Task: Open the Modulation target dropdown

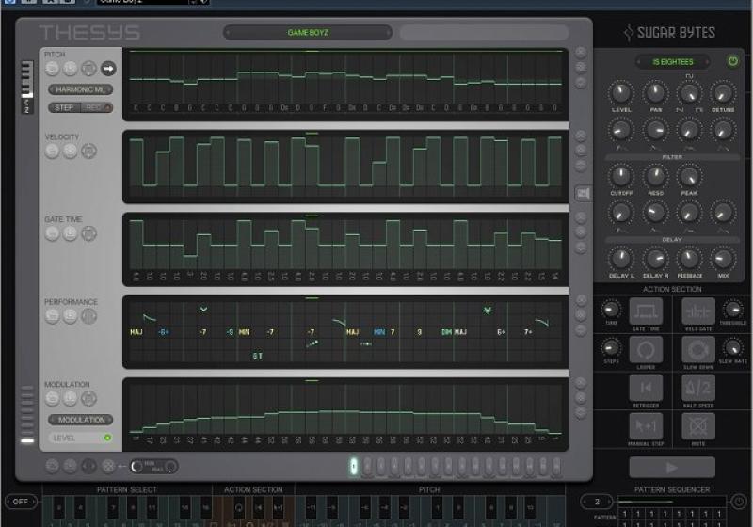Action: 80,420
